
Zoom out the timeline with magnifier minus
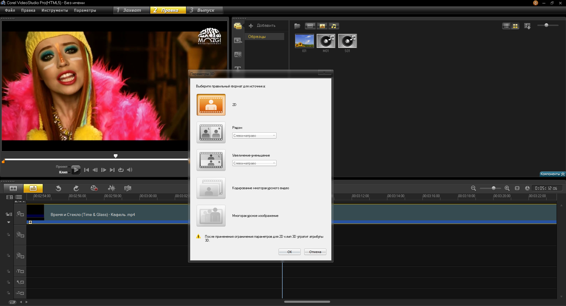pos(473,188)
